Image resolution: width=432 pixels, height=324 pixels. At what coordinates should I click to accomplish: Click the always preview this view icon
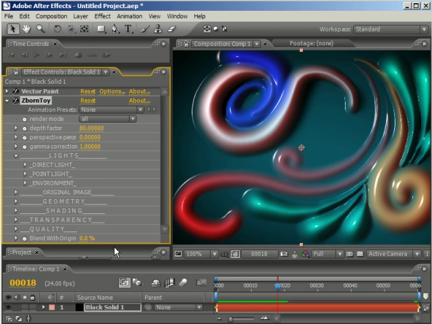pyautogui.click(x=178, y=254)
